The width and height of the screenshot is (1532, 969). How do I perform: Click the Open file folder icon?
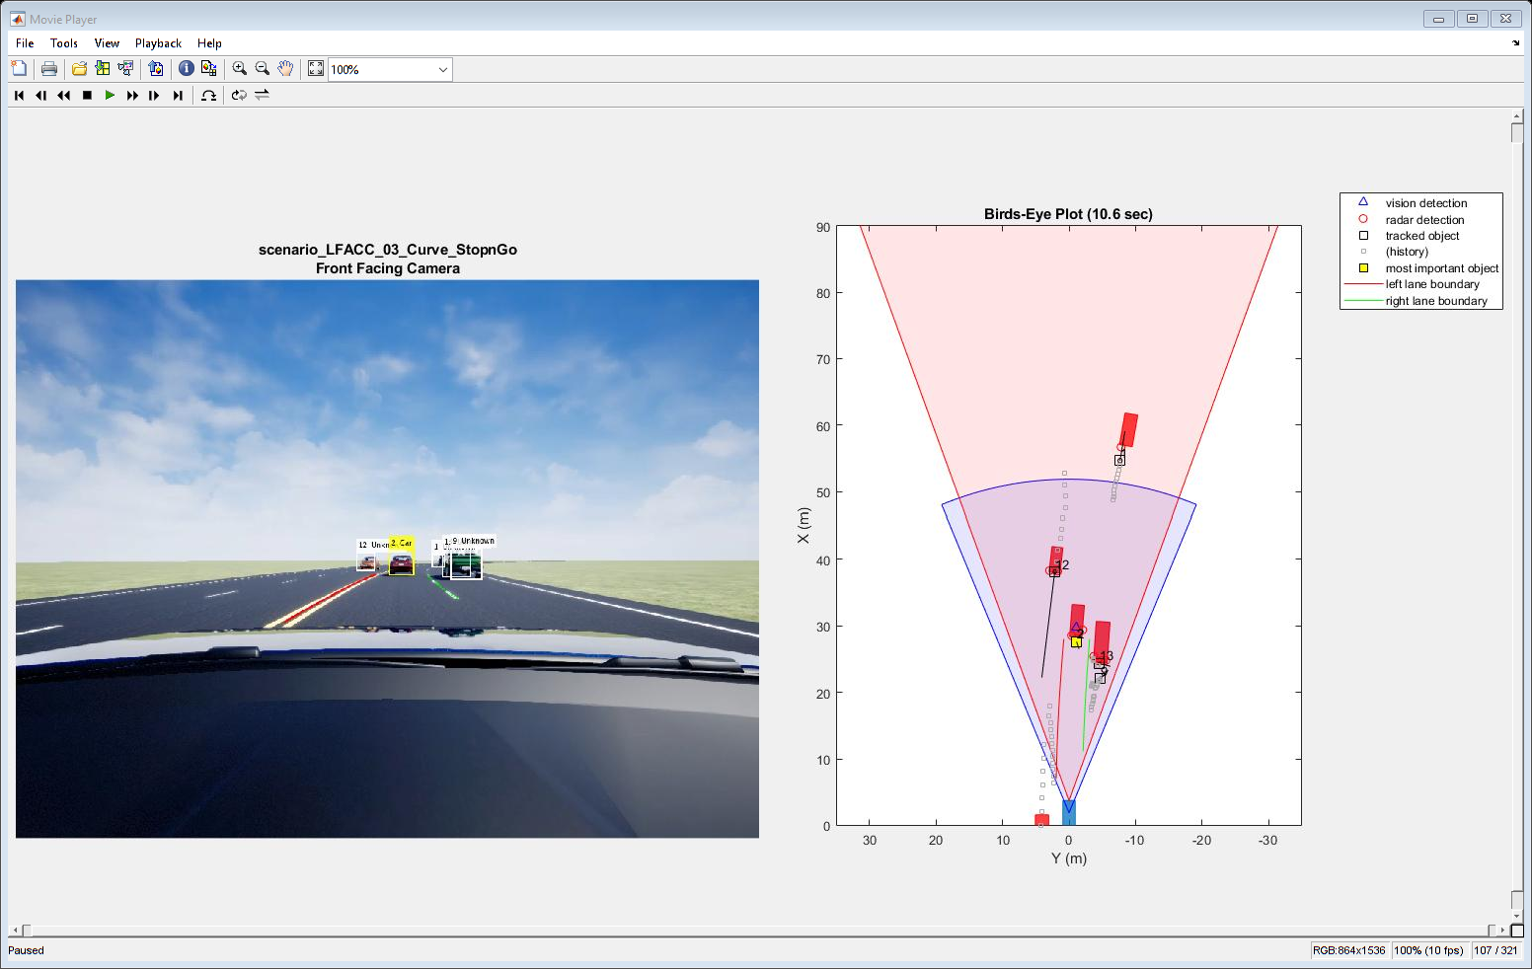(79, 68)
